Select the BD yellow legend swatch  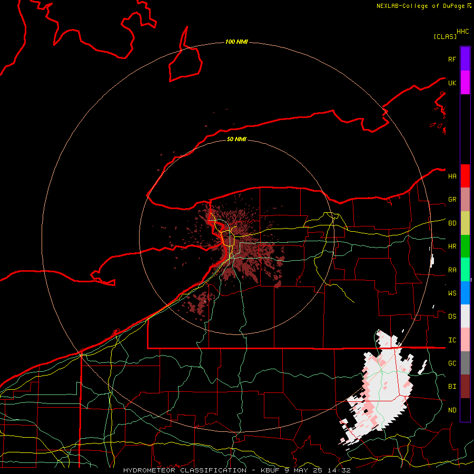pyautogui.click(x=465, y=223)
